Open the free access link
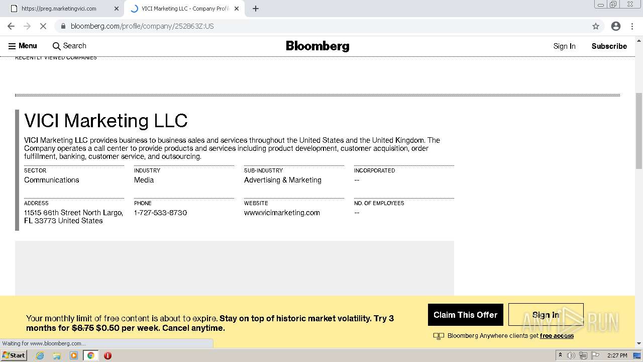The image size is (643, 362). (557, 336)
